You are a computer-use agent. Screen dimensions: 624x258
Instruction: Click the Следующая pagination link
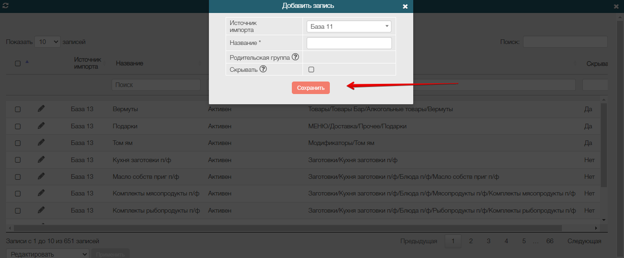point(584,241)
